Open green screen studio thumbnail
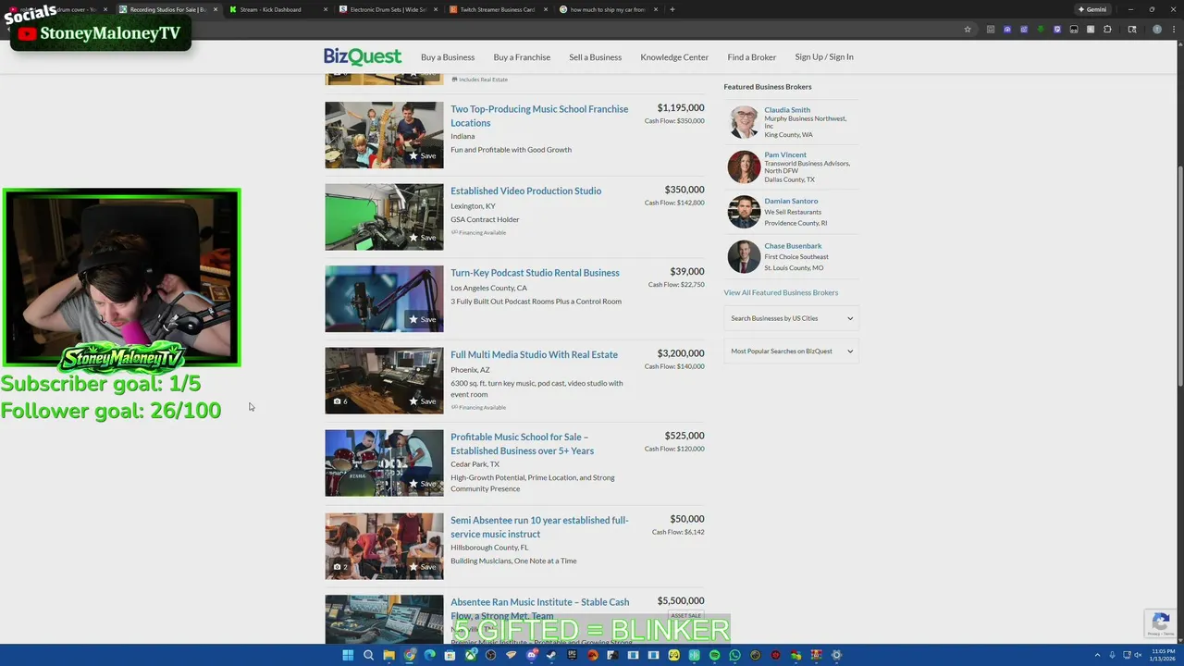 [384, 216]
